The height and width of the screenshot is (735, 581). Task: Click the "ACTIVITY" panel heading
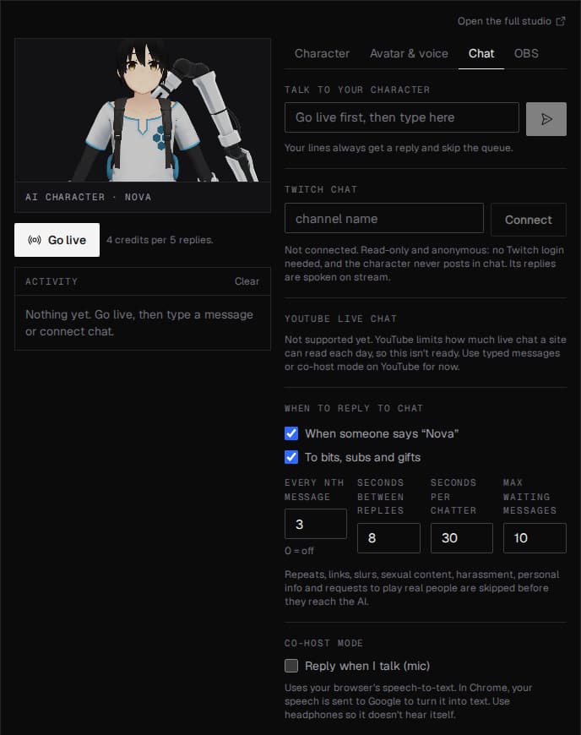click(52, 281)
